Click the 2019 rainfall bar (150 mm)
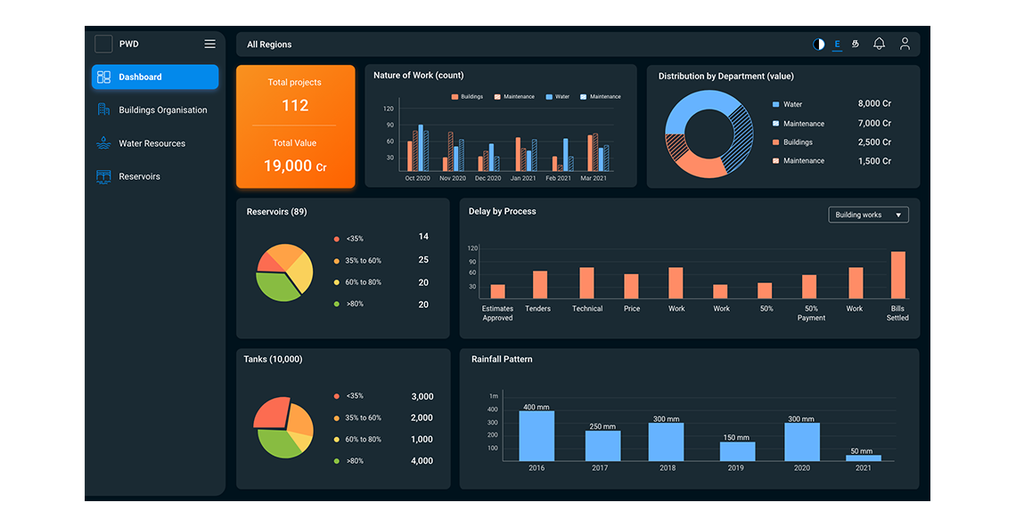This screenshot has height=527, width=1016. tap(737, 452)
